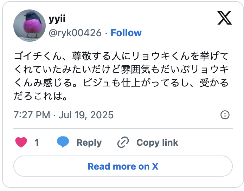Open the yyii display name
This screenshot has height=191, width=244.
click(x=57, y=19)
